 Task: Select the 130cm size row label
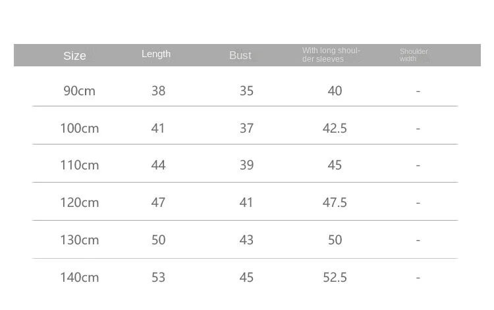pyautogui.click(x=80, y=240)
